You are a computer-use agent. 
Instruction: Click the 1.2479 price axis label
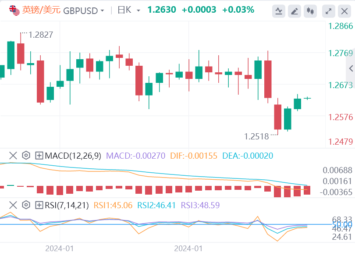point(341,142)
